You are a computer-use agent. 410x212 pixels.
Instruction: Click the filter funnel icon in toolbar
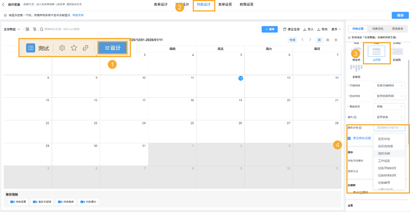click(x=34, y=29)
